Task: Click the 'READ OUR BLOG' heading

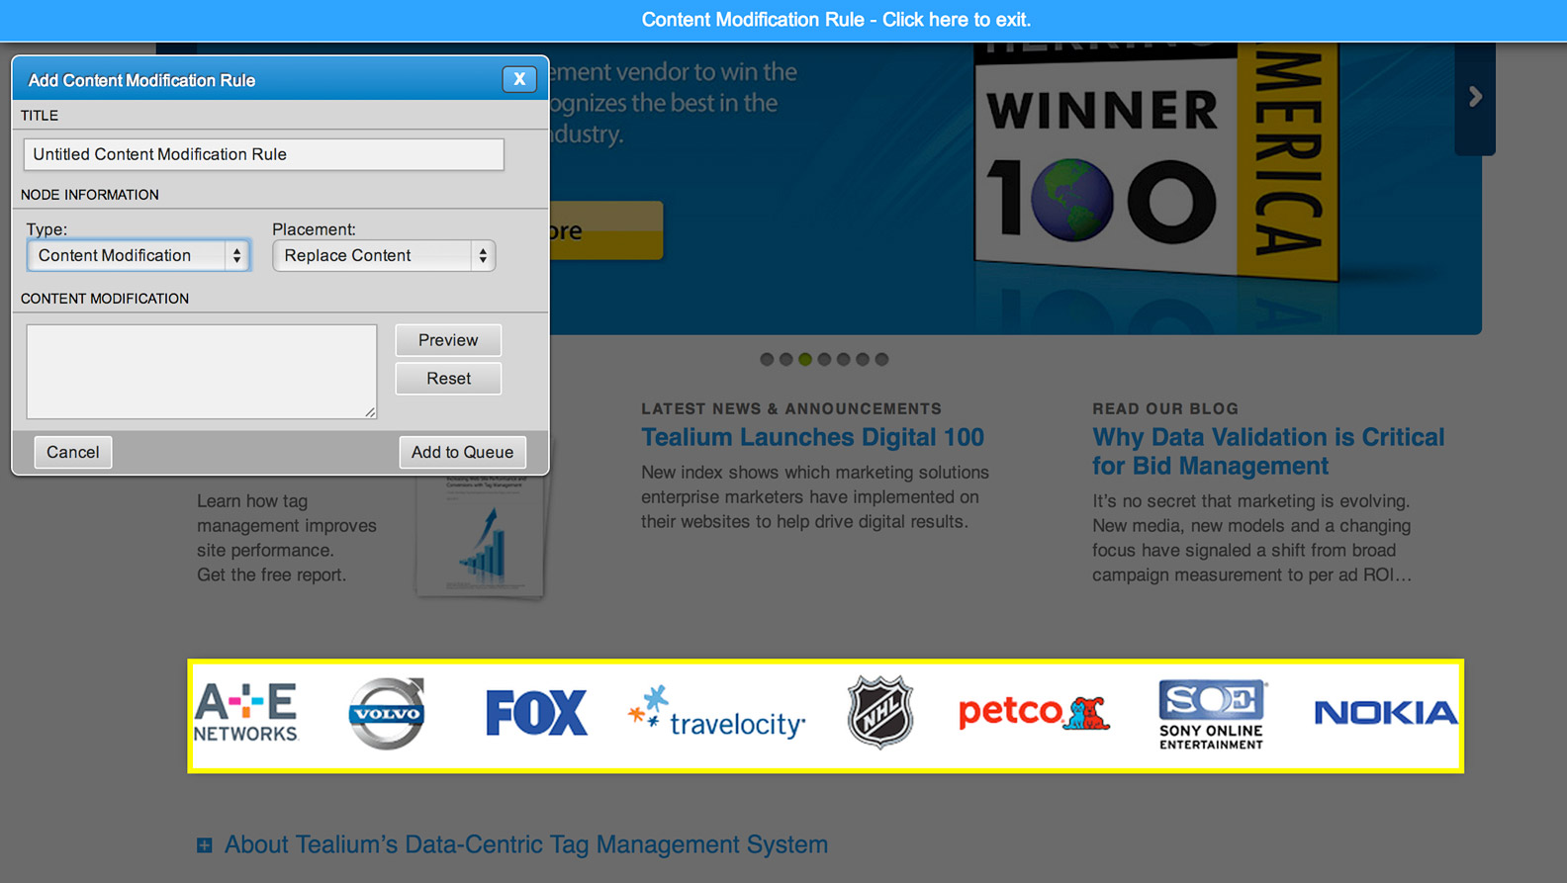Action: coord(1165,408)
